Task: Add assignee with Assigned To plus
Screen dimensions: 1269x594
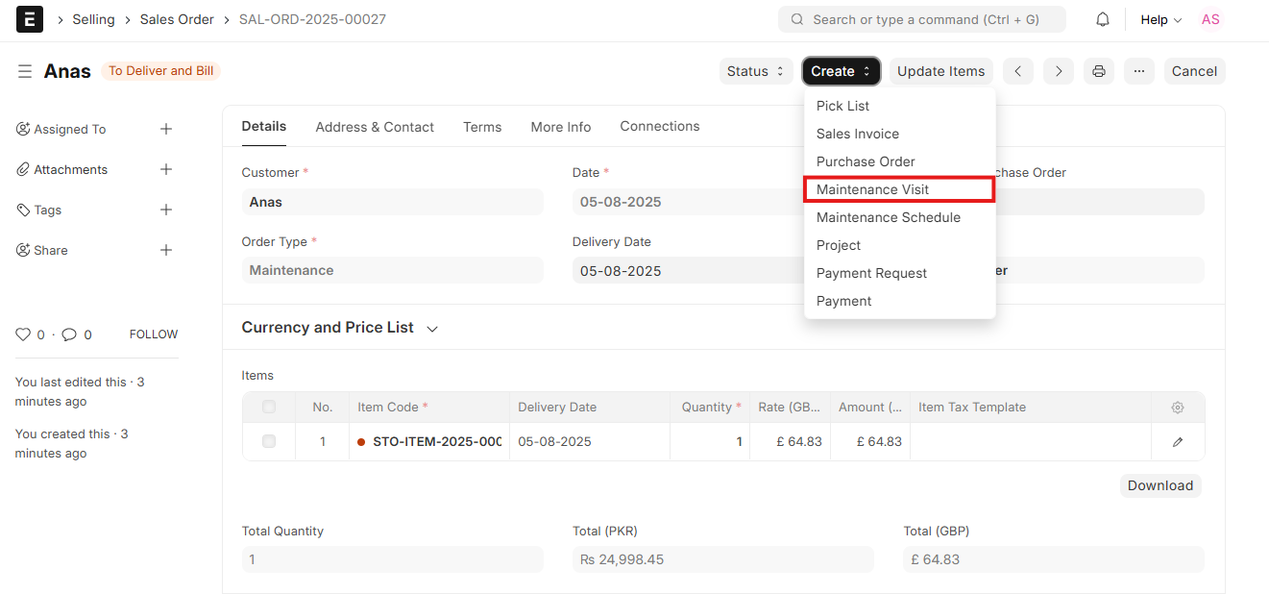Action: click(x=166, y=129)
